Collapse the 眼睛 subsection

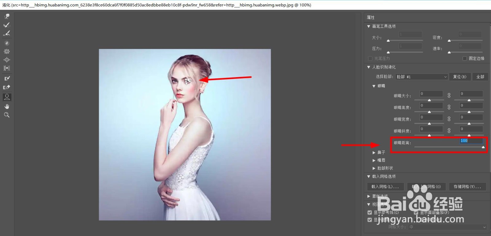[374, 86]
